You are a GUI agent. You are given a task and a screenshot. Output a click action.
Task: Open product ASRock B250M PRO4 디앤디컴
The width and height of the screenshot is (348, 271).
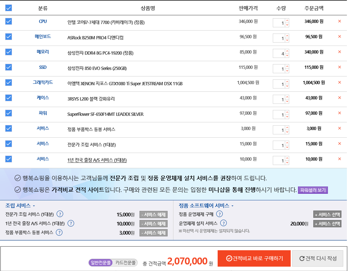coord(95,38)
